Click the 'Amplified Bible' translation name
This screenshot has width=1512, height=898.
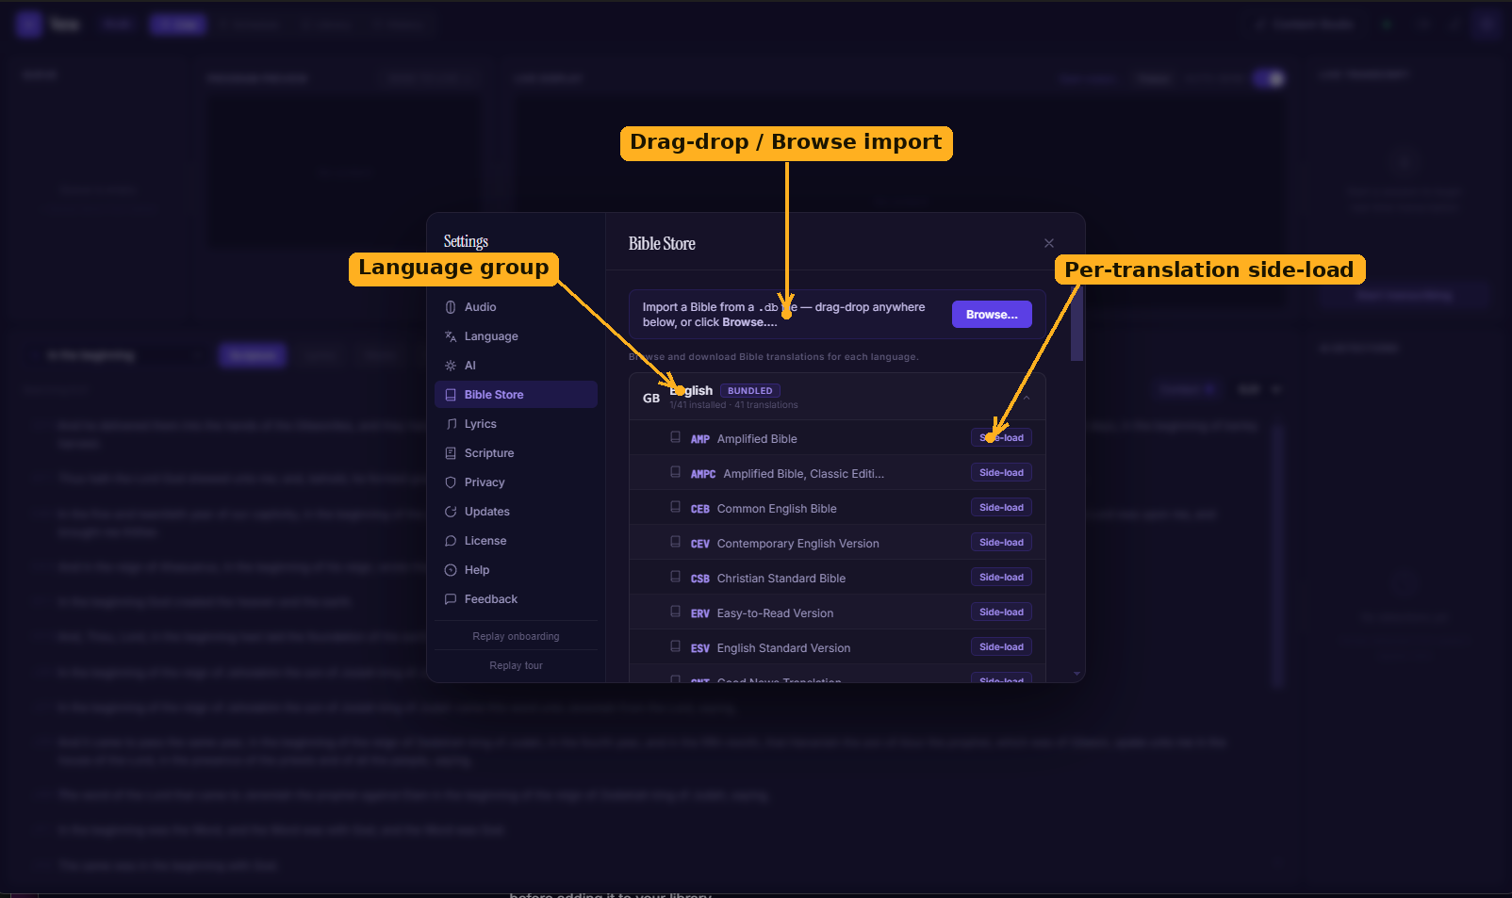[x=757, y=439]
